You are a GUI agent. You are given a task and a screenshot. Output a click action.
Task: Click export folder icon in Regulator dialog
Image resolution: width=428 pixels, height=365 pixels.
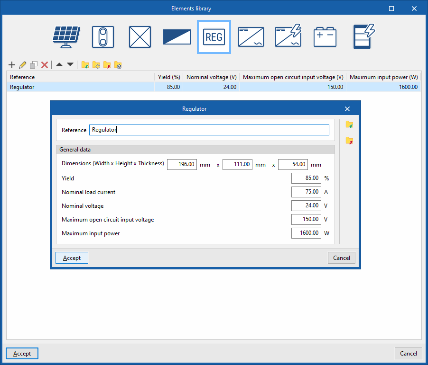pyautogui.click(x=349, y=141)
